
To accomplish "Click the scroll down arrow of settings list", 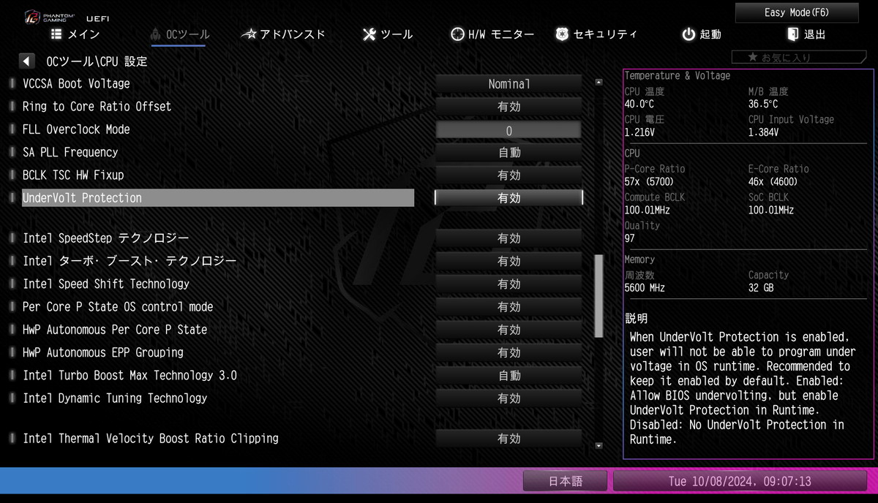I will (x=599, y=445).
